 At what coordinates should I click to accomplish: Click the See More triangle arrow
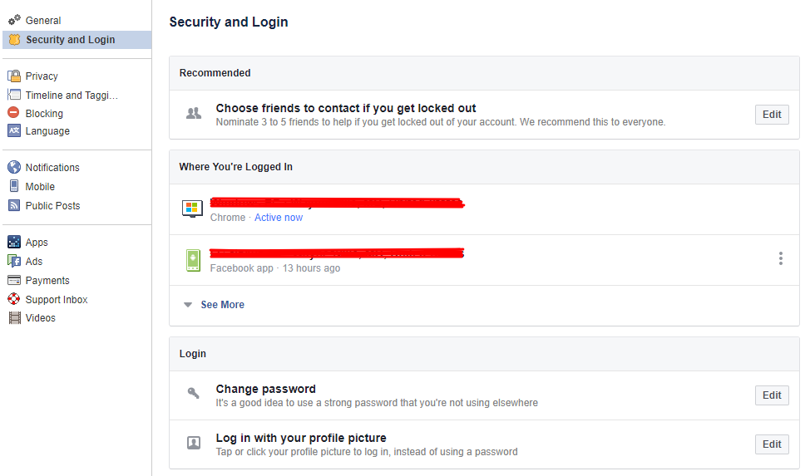188,305
